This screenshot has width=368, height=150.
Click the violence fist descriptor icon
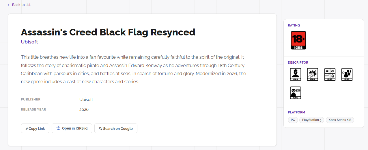[x=312, y=74]
